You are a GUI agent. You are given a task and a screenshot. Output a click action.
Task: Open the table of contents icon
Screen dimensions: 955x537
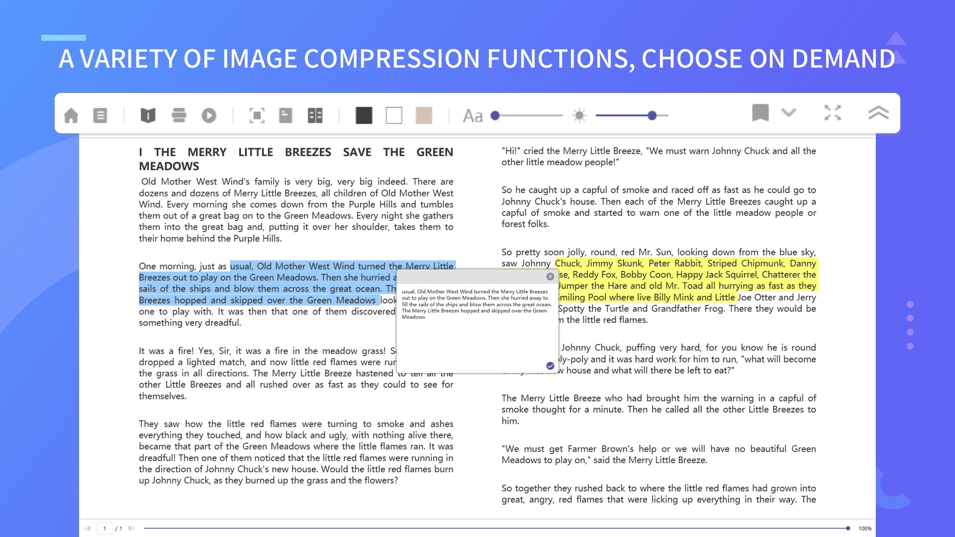click(x=100, y=115)
